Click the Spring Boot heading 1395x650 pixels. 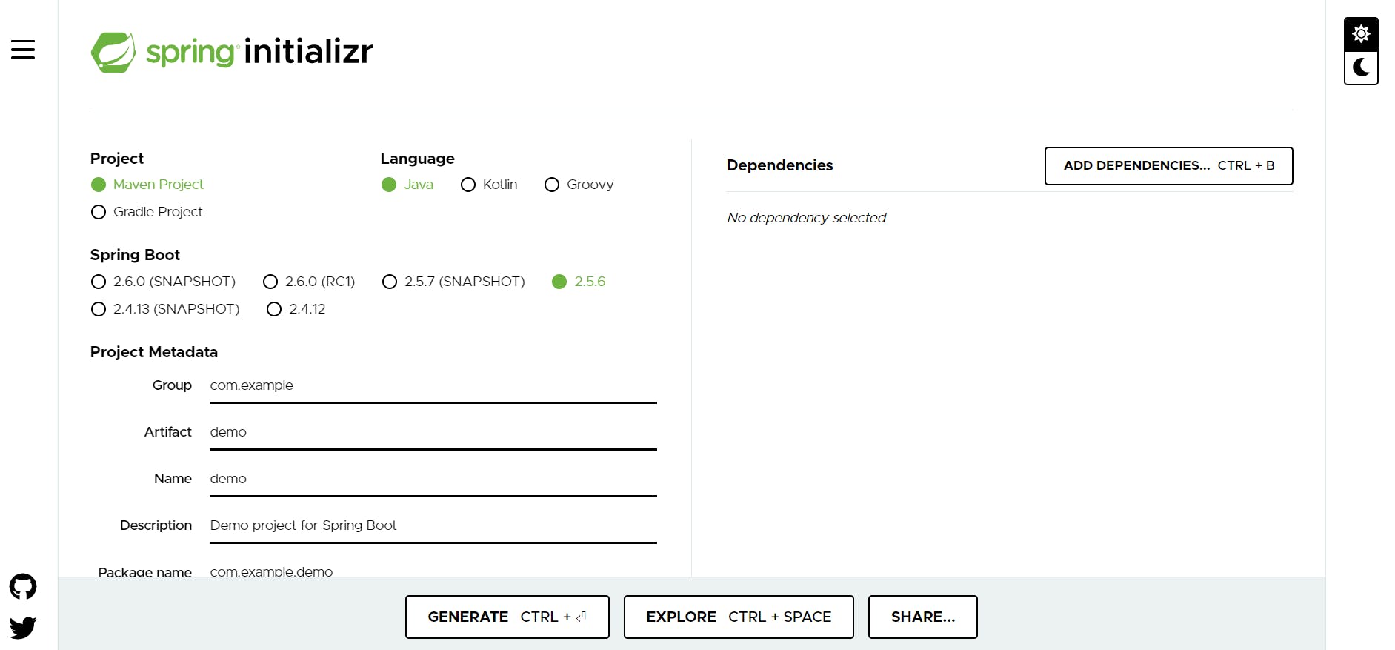click(x=135, y=255)
